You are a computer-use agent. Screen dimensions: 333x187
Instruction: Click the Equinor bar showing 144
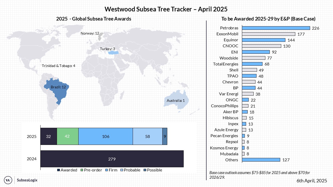click(x=264, y=40)
